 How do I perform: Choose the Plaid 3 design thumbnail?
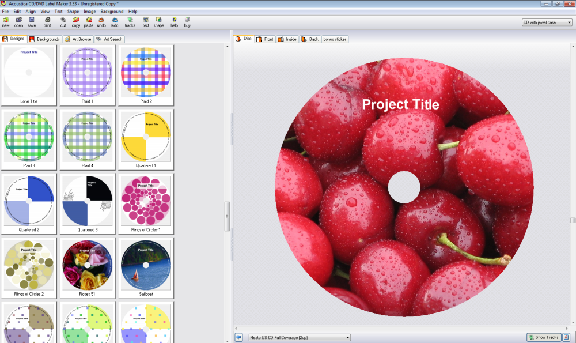pyautogui.click(x=29, y=140)
